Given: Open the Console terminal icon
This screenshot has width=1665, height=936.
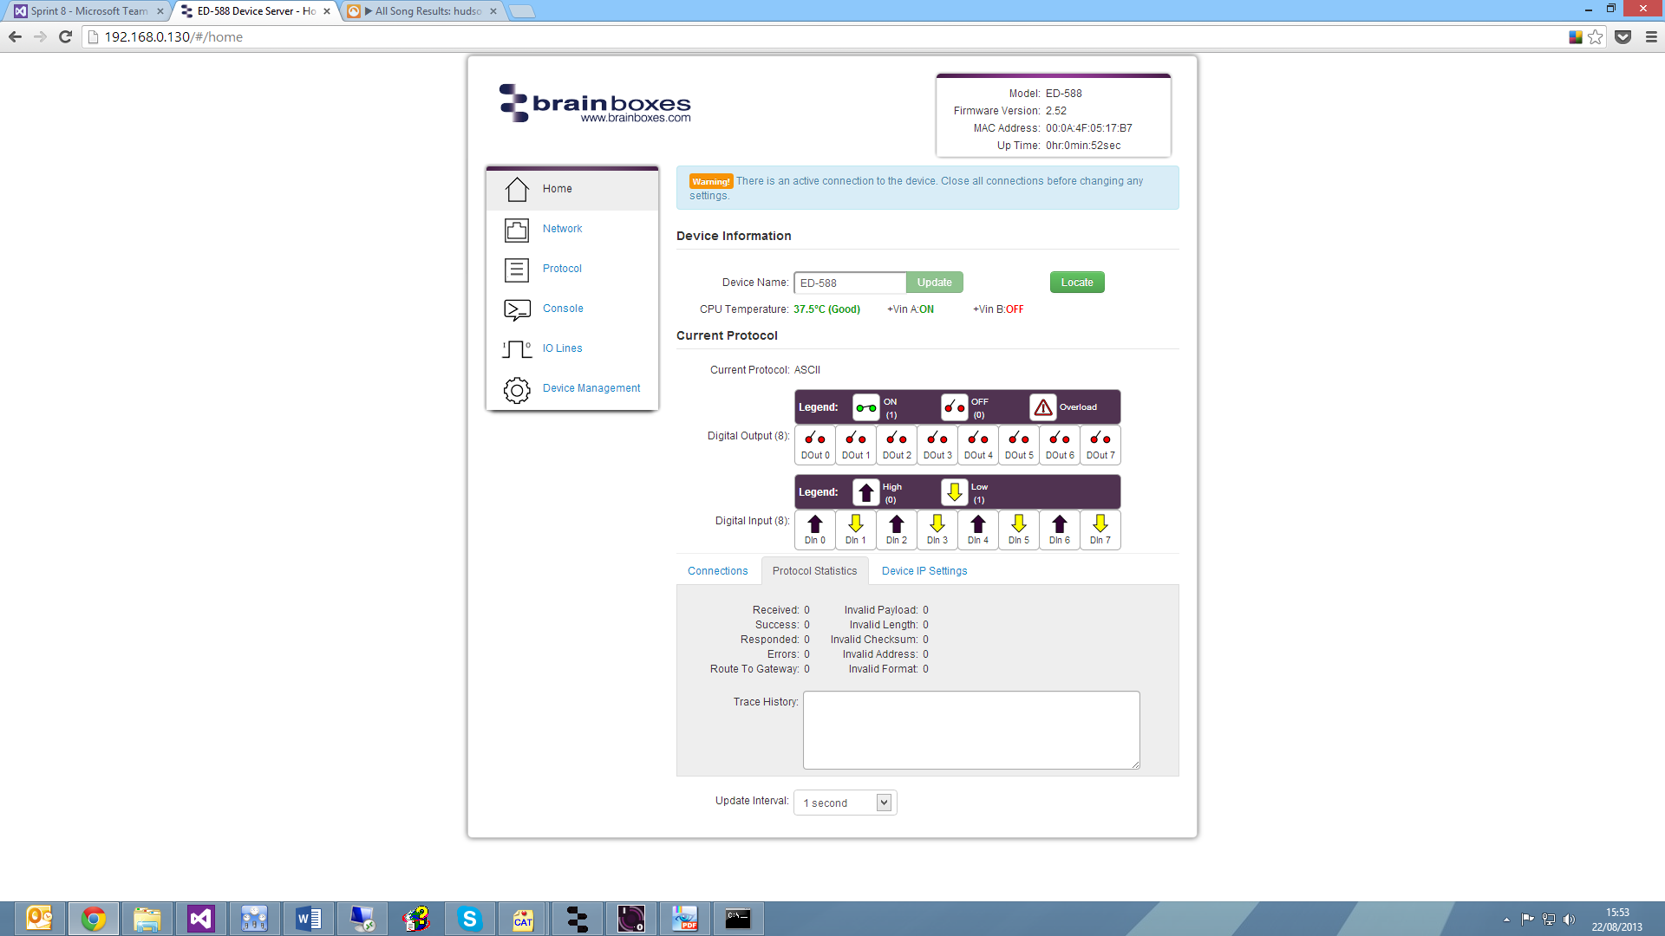Looking at the screenshot, I should point(517,309).
